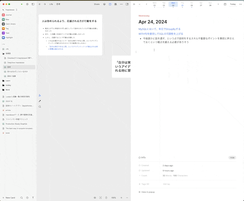Open the search tool on the whiteboard
Viewport: 244px width, 201px height.
pyautogui.click(x=39, y=107)
